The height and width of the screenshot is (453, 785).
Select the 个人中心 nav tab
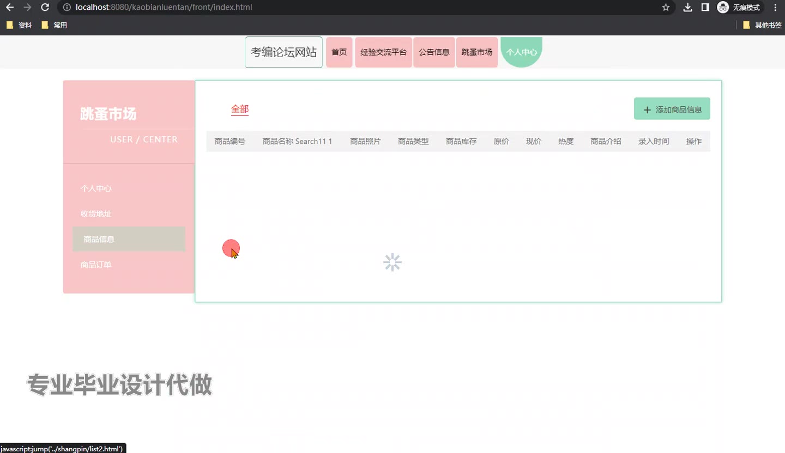pyautogui.click(x=522, y=52)
